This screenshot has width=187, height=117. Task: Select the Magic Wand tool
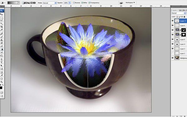click(2, 24)
